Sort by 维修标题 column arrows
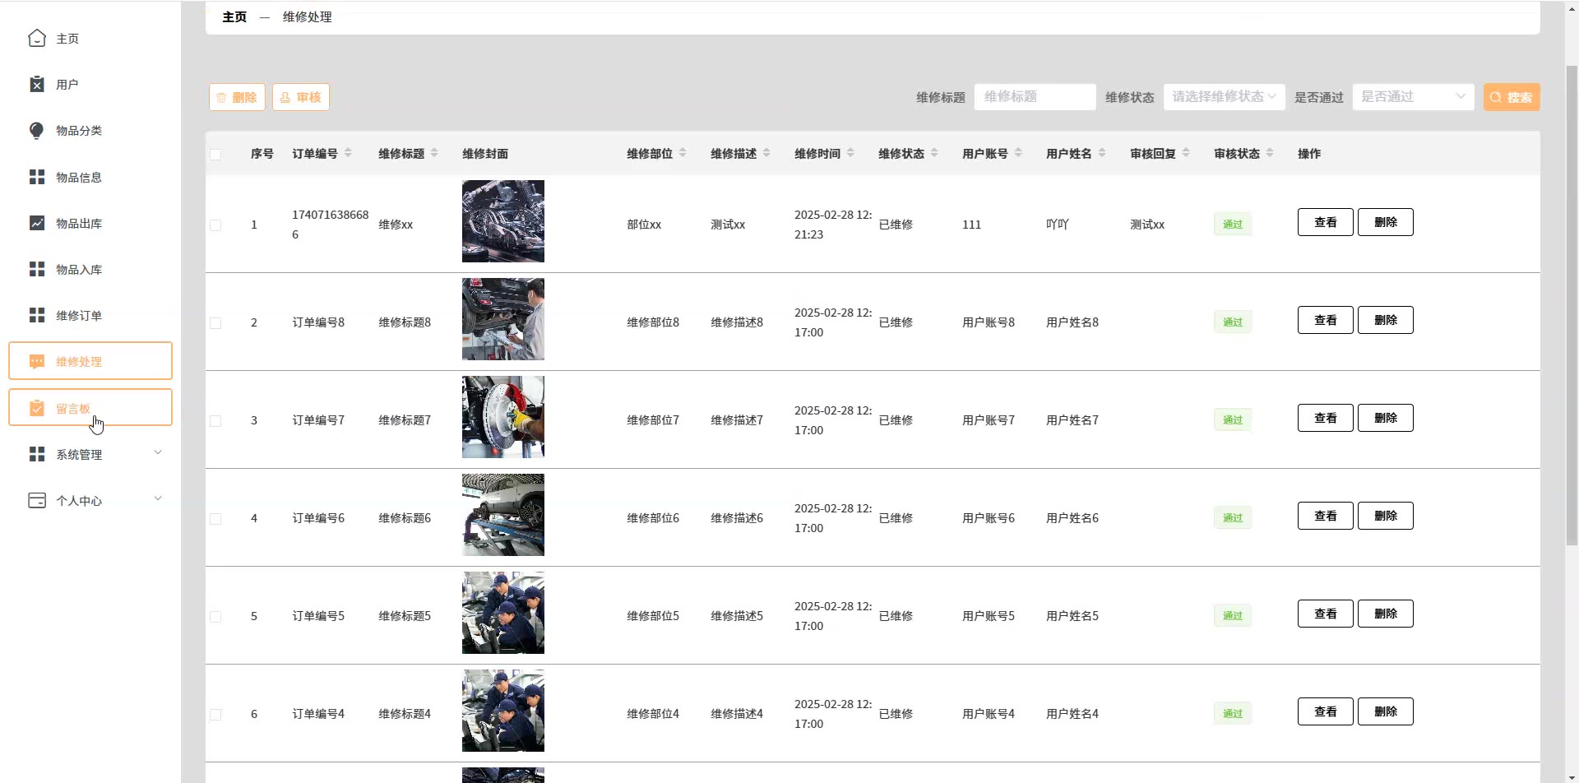This screenshot has height=783, width=1579. pos(434,153)
